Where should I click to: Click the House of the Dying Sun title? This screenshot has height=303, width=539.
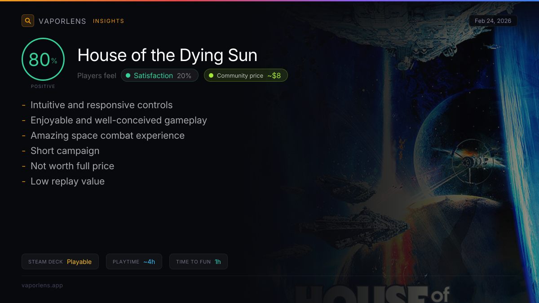point(168,55)
